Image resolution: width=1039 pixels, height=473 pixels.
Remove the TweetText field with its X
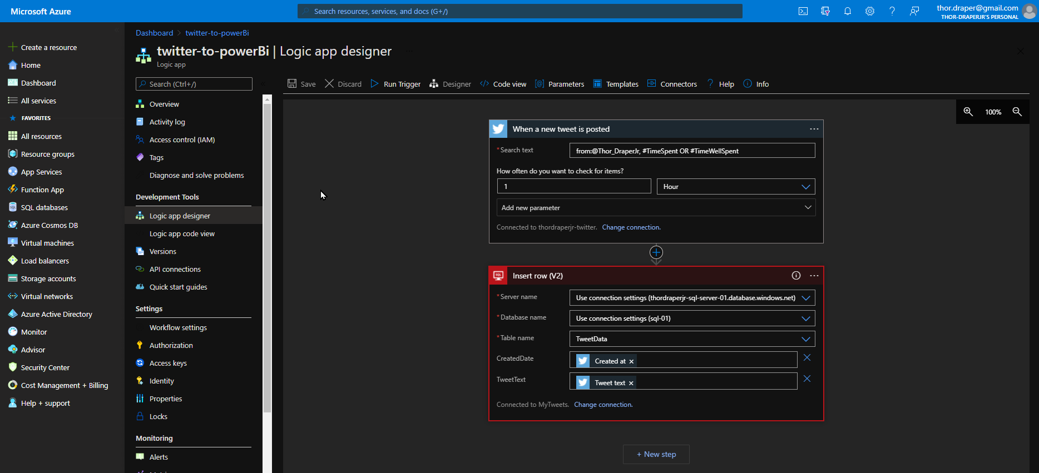[807, 379]
